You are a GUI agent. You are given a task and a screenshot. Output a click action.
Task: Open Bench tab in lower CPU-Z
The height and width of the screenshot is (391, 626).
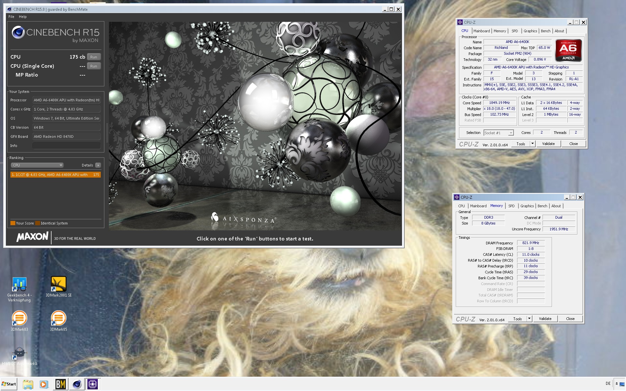(542, 206)
